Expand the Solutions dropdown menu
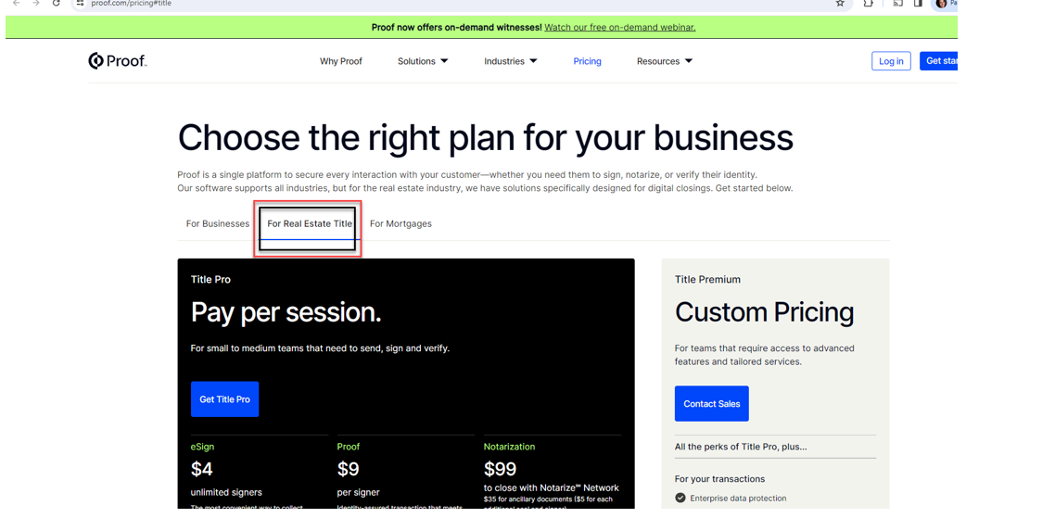The height and width of the screenshot is (518, 1055). pos(423,61)
